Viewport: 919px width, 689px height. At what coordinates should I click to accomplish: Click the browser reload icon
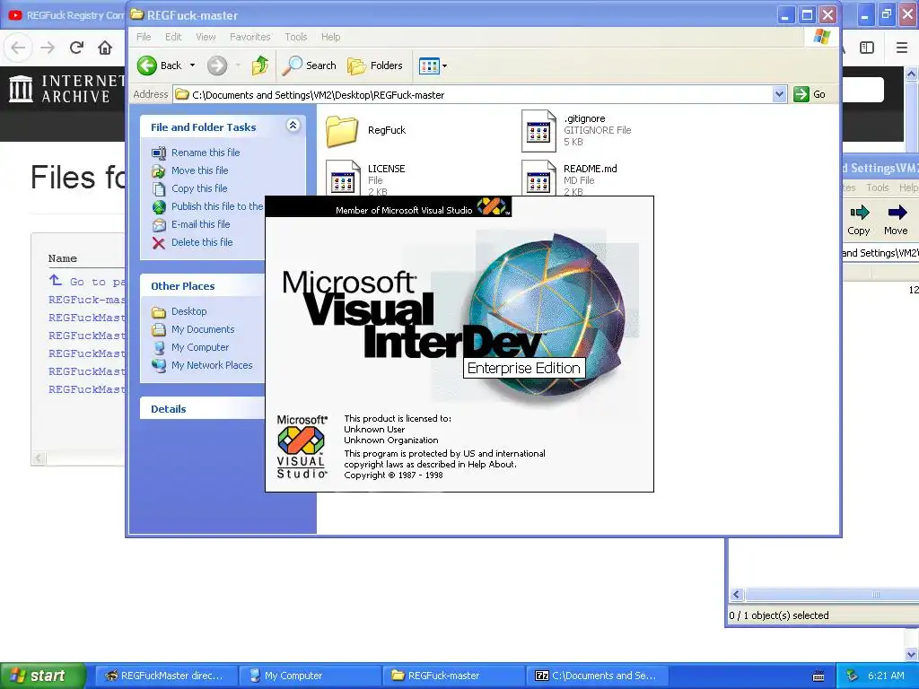click(76, 48)
